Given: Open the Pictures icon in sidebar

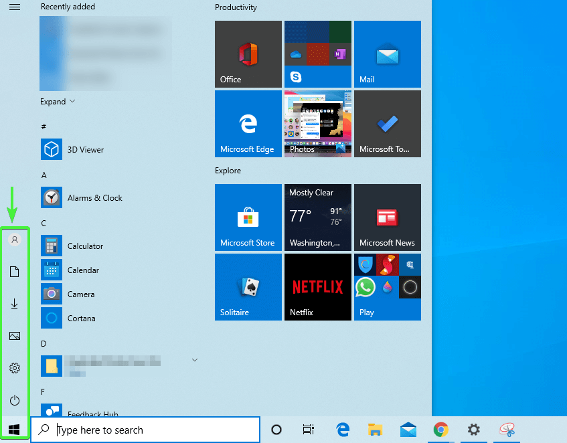Looking at the screenshot, I should click(x=15, y=336).
